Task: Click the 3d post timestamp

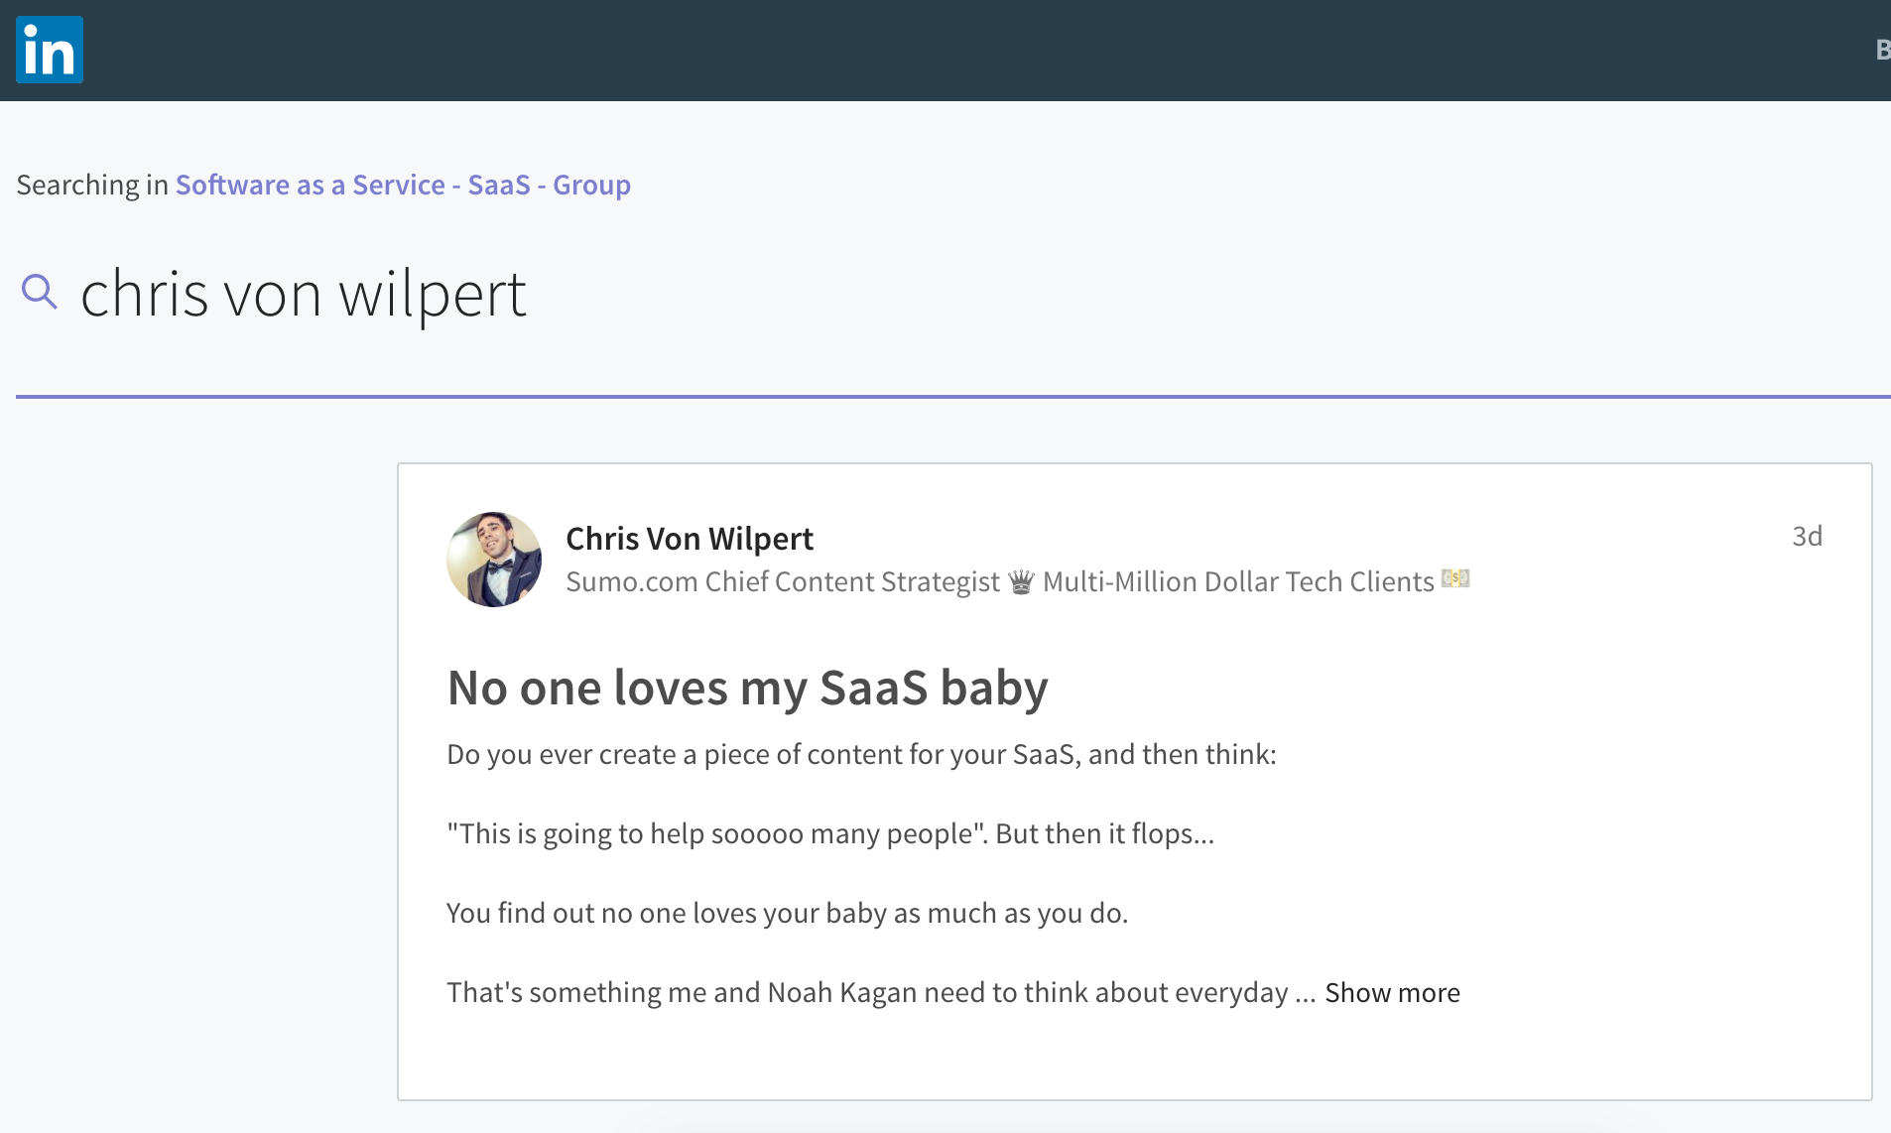Action: 1807,536
